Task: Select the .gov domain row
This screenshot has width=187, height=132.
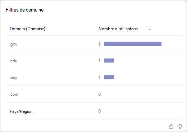Action: [94, 44]
